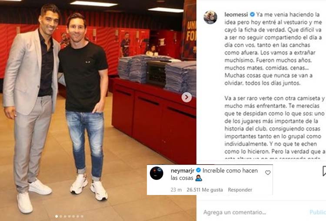
Task: Open the neymarjr username link
Action: (183, 171)
